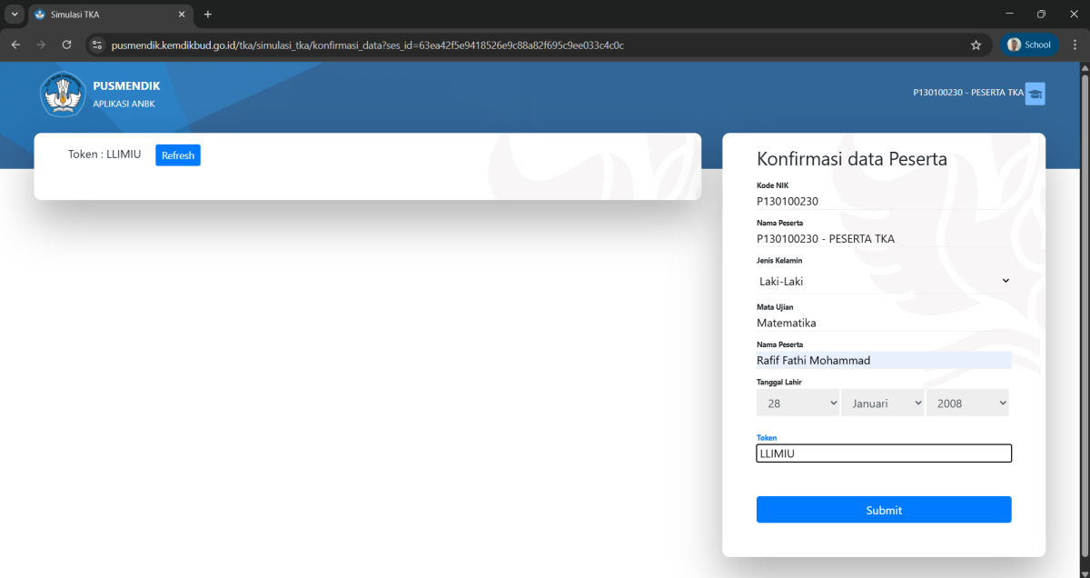1090x578 pixels.
Task: Submit the participant confirmation form
Action: coord(883,510)
